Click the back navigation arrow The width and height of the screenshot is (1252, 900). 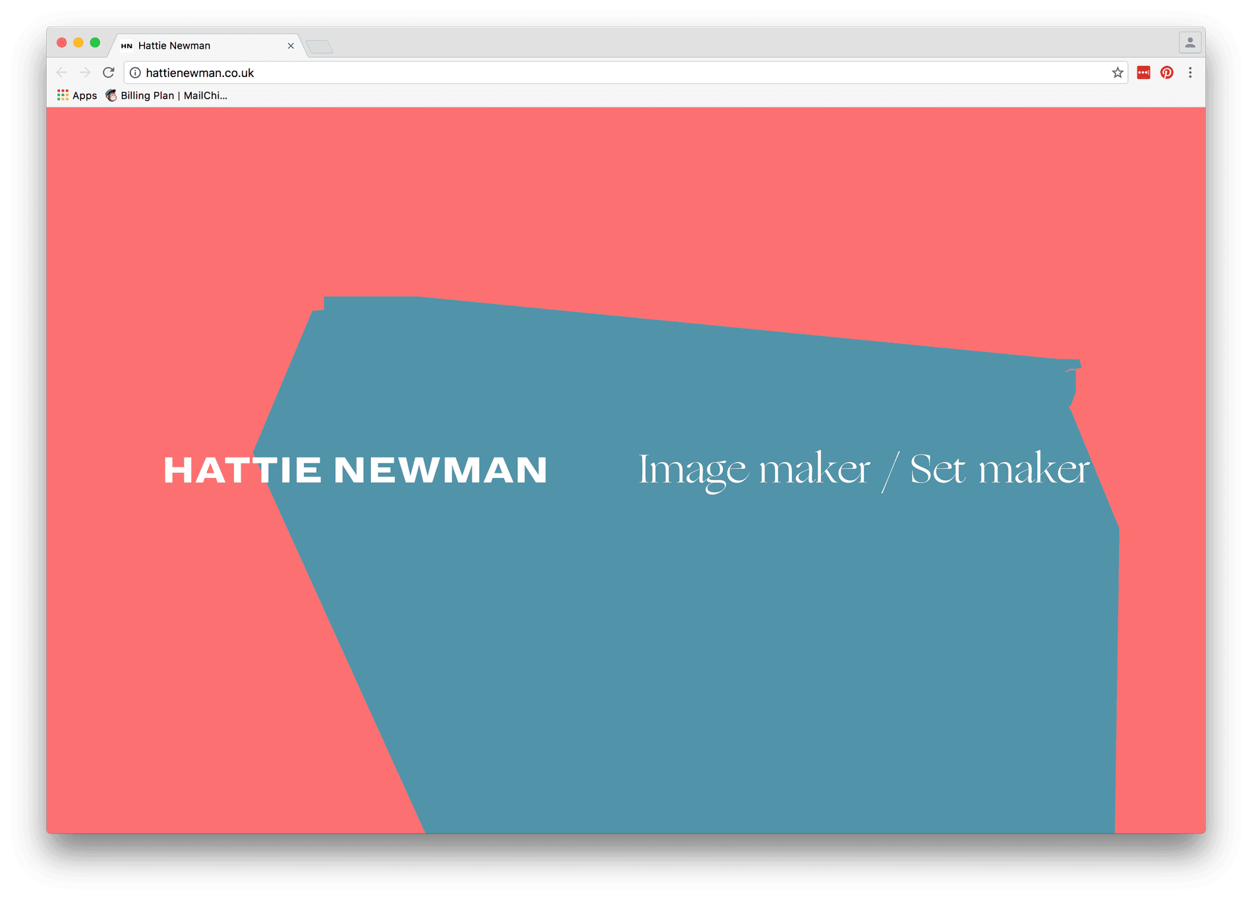click(x=61, y=72)
